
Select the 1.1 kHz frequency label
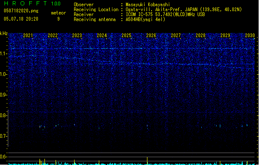click(4, 54)
